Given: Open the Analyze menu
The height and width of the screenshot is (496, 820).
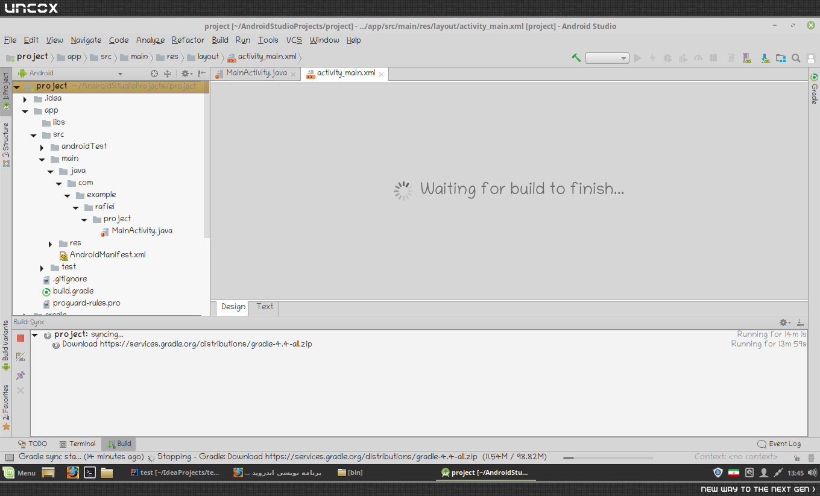Looking at the screenshot, I should [x=150, y=40].
